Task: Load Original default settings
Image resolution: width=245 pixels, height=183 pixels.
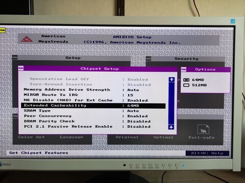Action: coord(127,137)
